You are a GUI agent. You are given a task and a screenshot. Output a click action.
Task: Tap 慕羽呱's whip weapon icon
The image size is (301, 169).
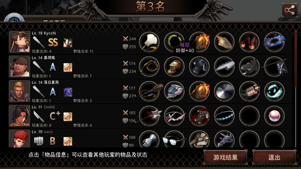(149, 67)
